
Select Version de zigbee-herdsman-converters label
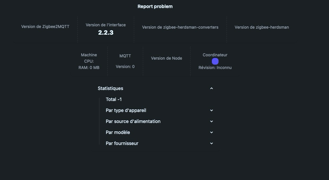pyautogui.click(x=180, y=27)
